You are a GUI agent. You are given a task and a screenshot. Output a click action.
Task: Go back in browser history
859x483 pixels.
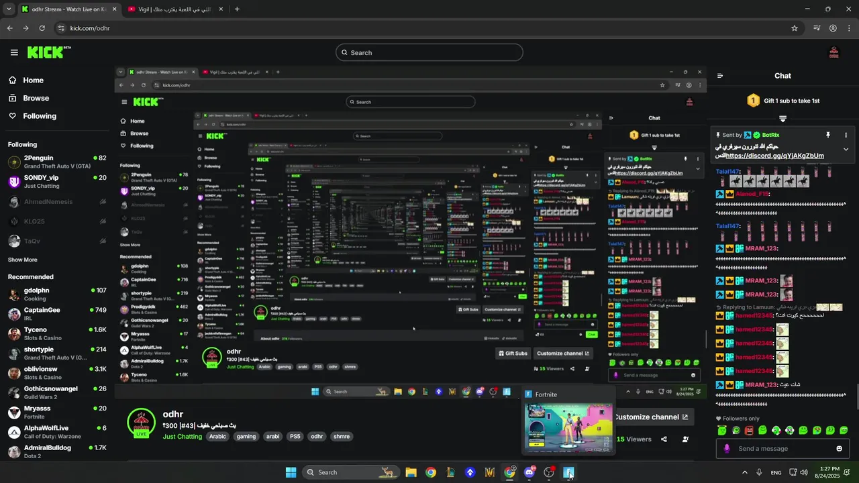click(x=9, y=28)
